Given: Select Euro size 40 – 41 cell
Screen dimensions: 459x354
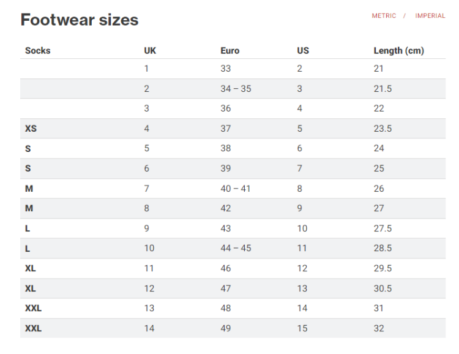Looking at the screenshot, I should [x=236, y=189].
